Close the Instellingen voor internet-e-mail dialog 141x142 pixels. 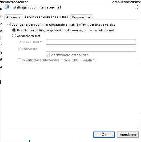pyautogui.click(x=136, y=7)
